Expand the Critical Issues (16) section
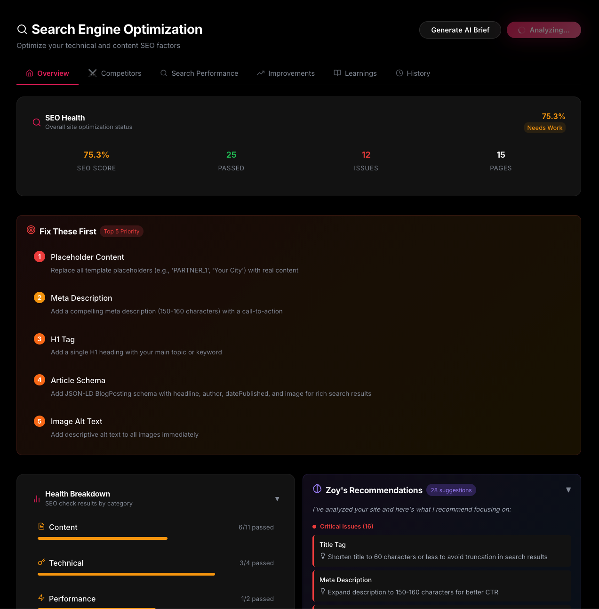 347,526
